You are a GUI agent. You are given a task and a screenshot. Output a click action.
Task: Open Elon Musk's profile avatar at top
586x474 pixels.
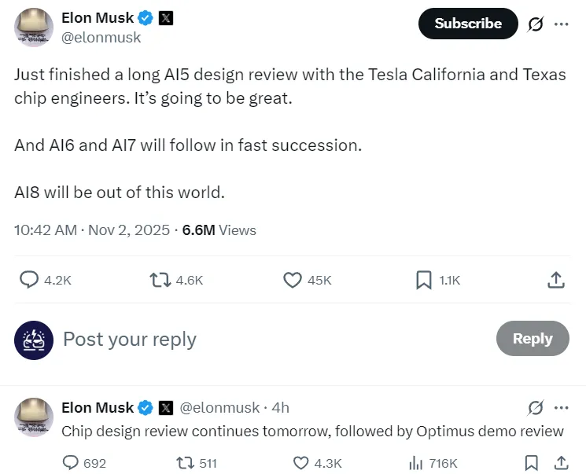click(x=34, y=28)
